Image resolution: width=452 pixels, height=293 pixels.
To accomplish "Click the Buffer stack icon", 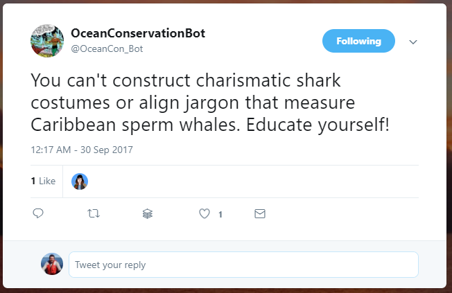I will pyautogui.click(x=147, y=214).
